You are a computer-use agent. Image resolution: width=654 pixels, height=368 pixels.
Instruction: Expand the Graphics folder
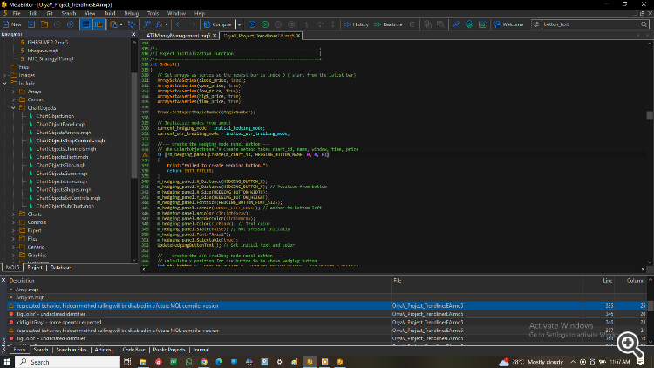[x=13, y=255]
